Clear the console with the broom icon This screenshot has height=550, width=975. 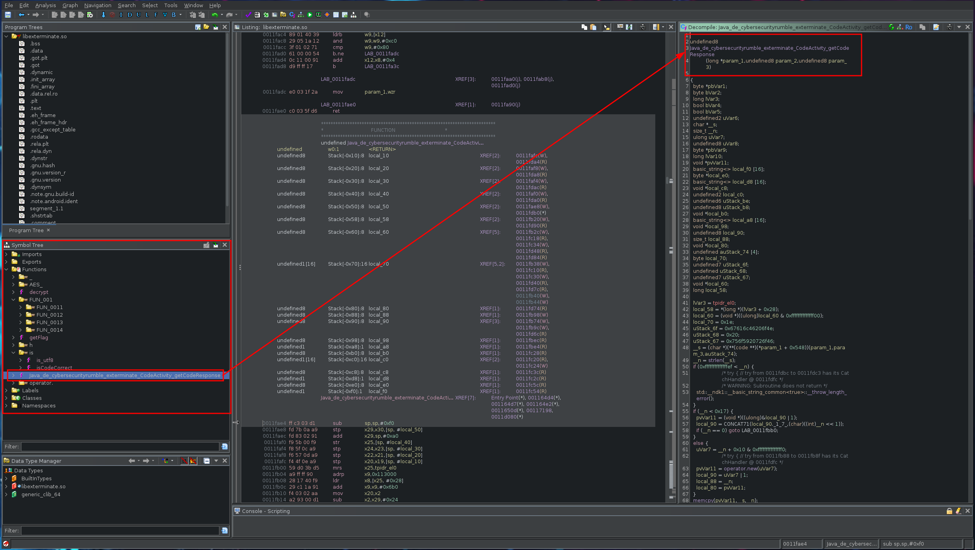pyautogui.click(x=958, y=511)
